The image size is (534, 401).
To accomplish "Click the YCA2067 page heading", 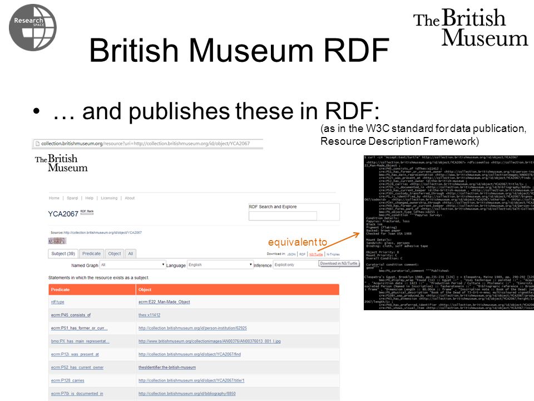I will 63,214.
